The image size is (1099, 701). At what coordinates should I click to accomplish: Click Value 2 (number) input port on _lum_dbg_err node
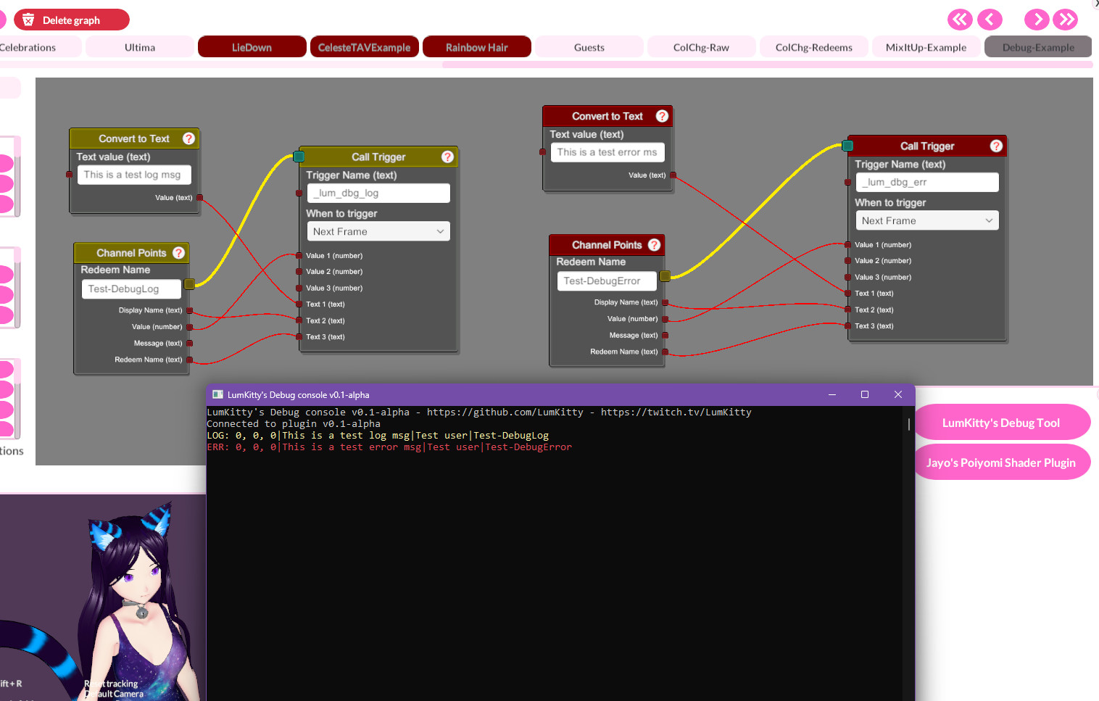point(847,260)
